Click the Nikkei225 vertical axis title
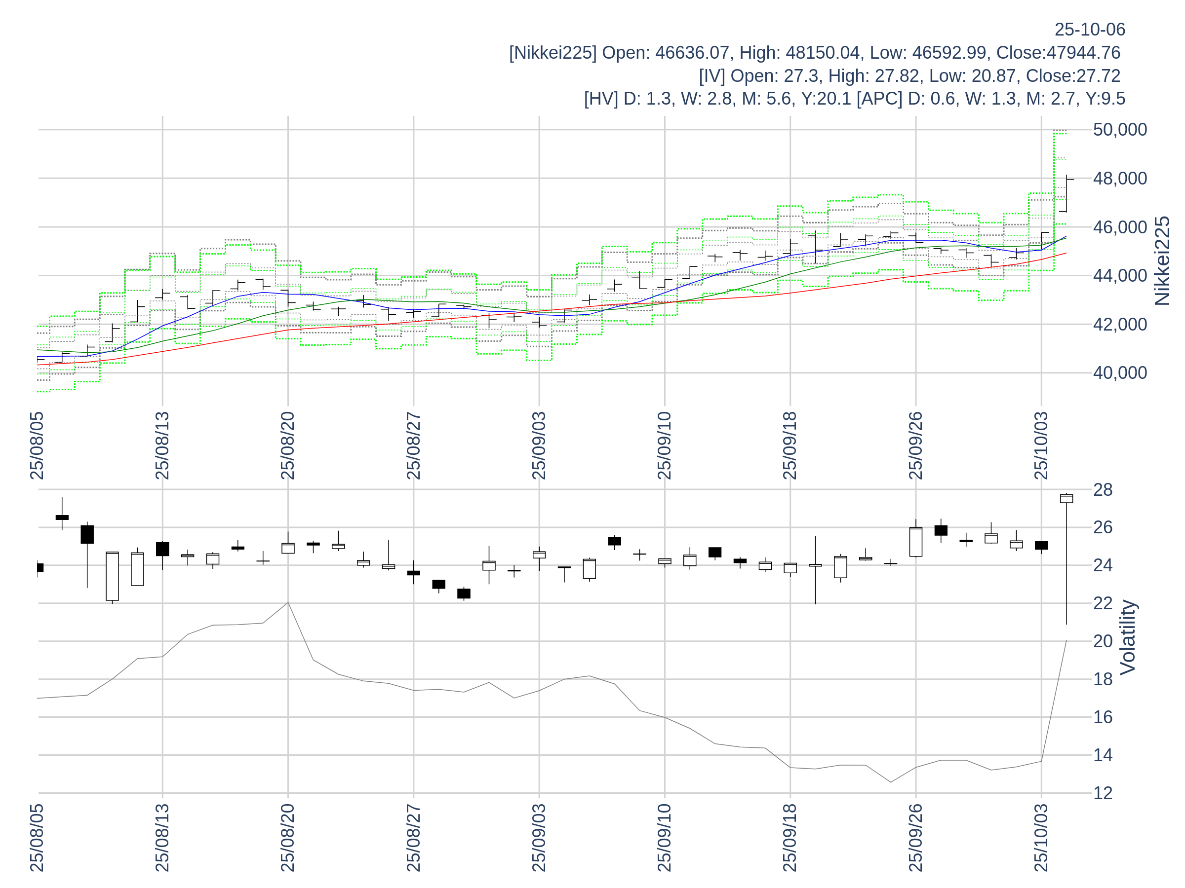The width and height of the screenshot is (1185, 888). pyautogui.click(x=1162, y=260)
